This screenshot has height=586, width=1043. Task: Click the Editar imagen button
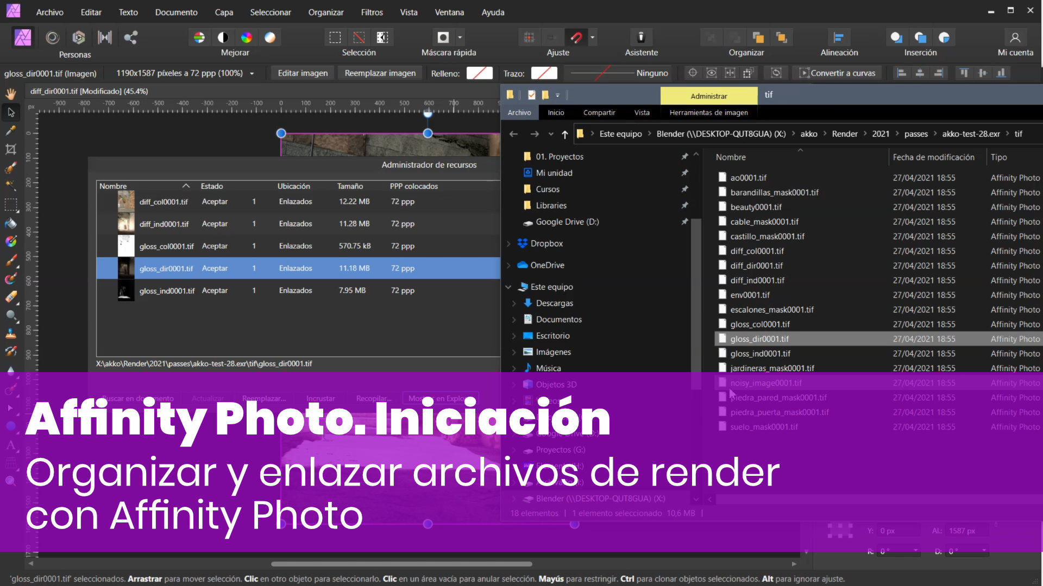coord(303,73)
